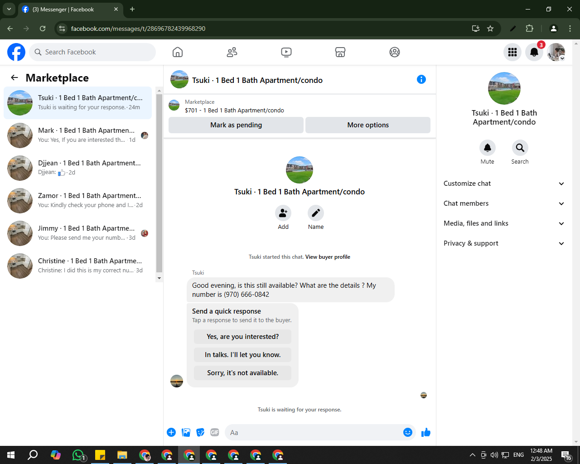The height and width of the screenshot is (464, 580).
Task: Open WhatsApp from the taskbar
Action: [x=79, y=455]
